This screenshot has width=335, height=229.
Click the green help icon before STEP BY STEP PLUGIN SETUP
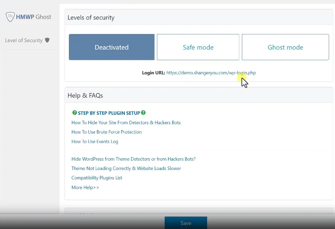74,113
